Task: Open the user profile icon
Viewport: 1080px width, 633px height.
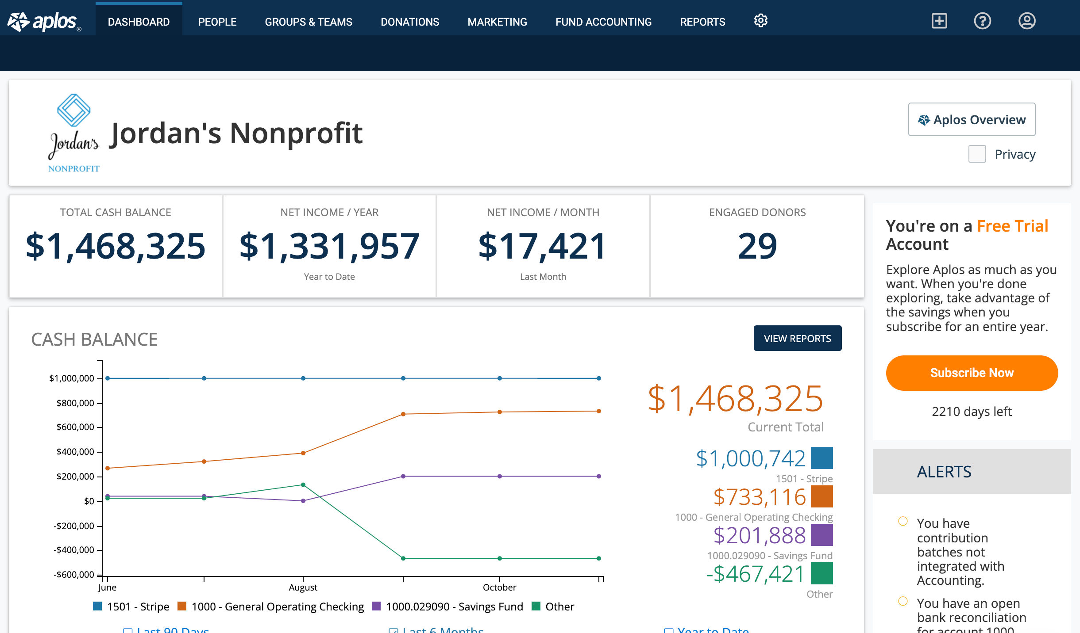Action: pos(1026,21)
